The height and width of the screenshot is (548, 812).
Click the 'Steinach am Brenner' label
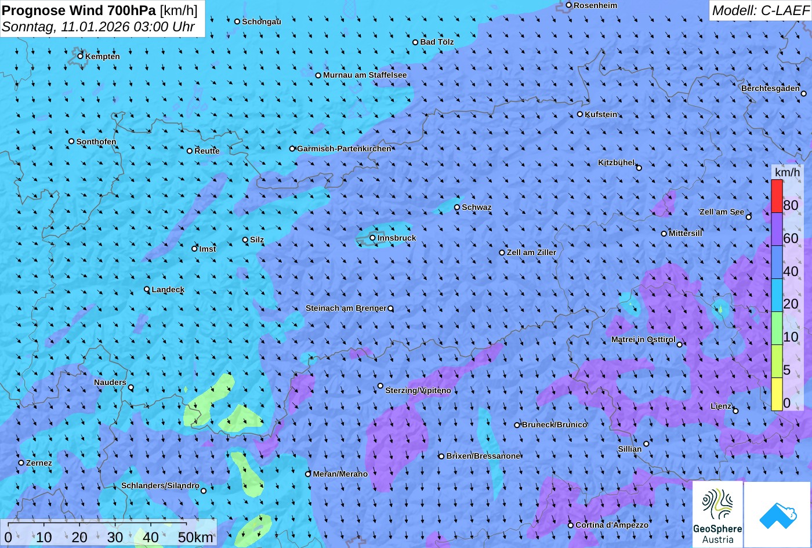(346, 309)
